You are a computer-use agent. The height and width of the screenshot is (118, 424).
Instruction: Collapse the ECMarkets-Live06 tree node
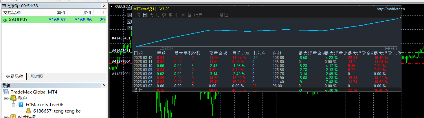coord(13,105)
